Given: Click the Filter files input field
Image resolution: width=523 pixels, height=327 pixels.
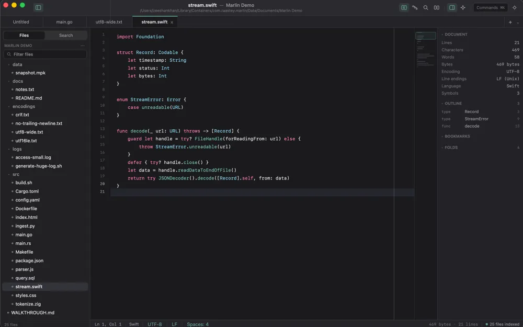Looking at the screenshot, I should pyautogui.click(x=45, y=54).
